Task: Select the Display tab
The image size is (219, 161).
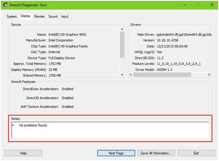Action: click(x=25, y=16)
